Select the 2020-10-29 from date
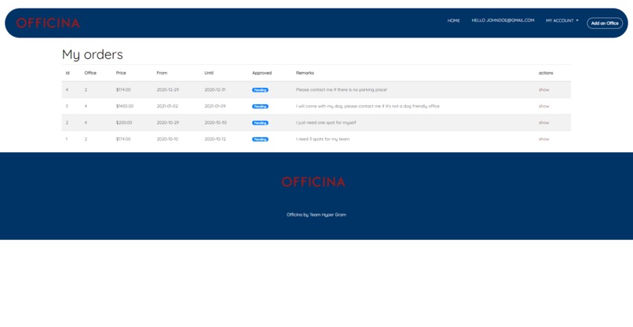The width and height of the screenshot is (633, 327). click(x=167, y=122)
